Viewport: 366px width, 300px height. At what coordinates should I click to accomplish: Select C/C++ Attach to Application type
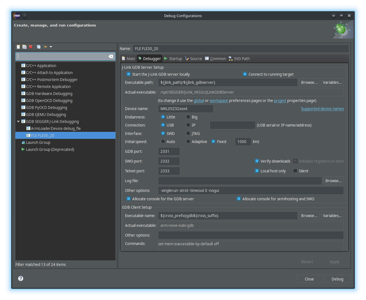click(49, 73)
